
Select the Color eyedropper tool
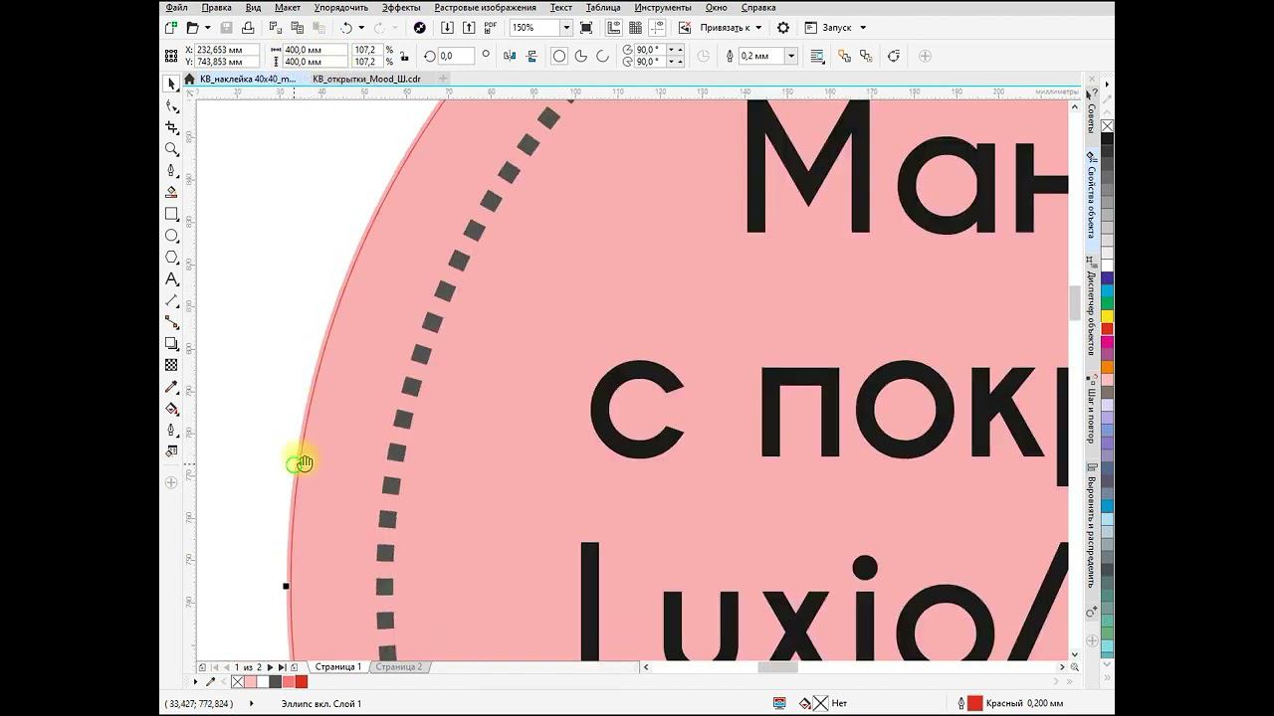171,388
